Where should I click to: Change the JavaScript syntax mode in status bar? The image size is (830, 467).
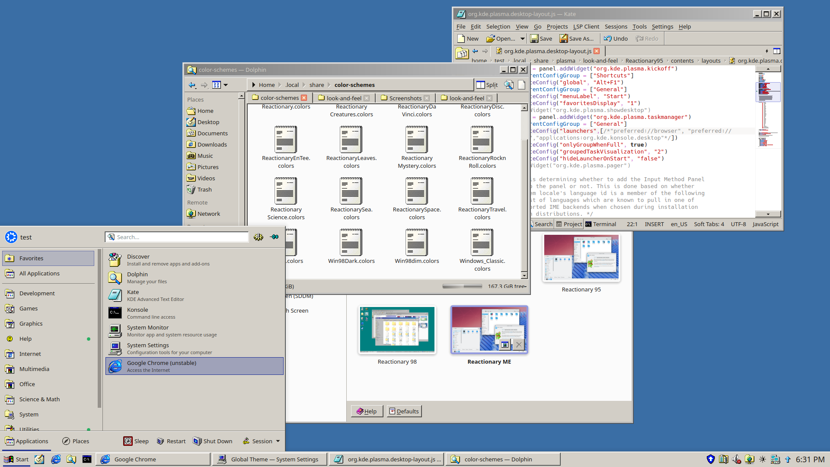click(765, 224)
